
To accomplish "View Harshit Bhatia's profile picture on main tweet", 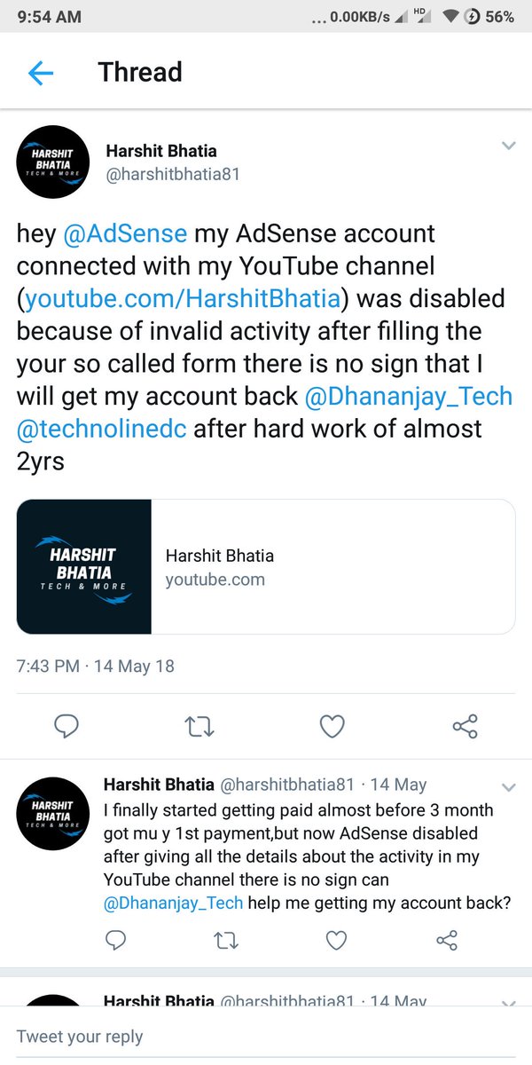I will pyautogui.click(x=53, y=161).
